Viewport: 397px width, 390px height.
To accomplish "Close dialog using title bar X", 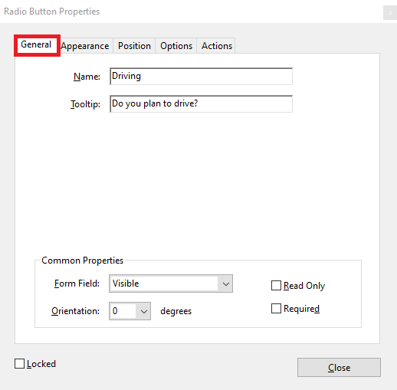I will point(390,12).
